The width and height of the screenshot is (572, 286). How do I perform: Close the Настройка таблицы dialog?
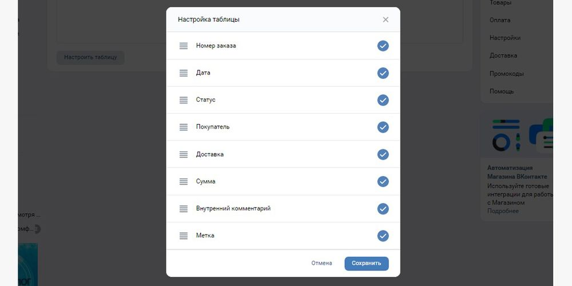pyautogui.click(x=386, y=19)
